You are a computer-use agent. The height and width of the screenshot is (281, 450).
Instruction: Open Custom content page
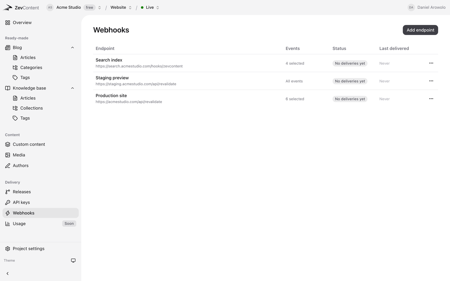41,144
